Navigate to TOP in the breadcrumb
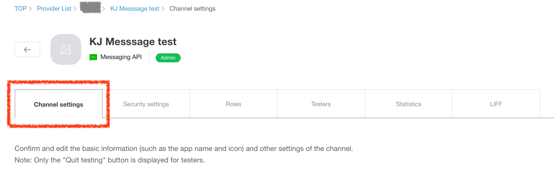Screen dimensions: 554x178 tap(20, 9)
